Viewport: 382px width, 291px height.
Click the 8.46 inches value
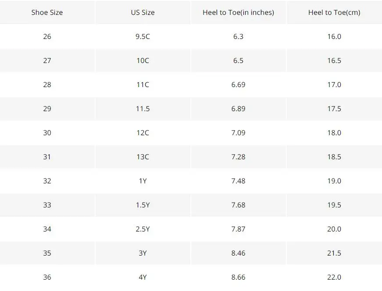click(x=238, y=253)
